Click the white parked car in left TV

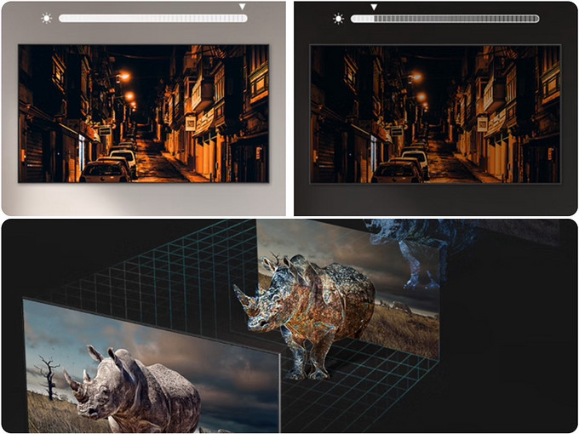[106, 171]
